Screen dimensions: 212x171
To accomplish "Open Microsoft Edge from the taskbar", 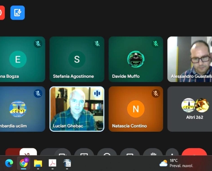I will pos(9,163).
